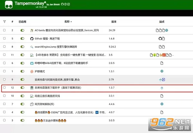Sort scripts by the # column header

(12, 22)
